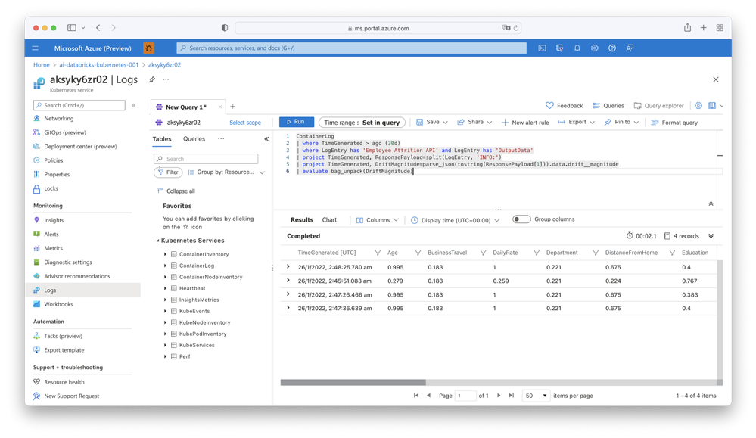Open Cloud Shell from the top bar
The image size is (756, 438).
(542, 48)
